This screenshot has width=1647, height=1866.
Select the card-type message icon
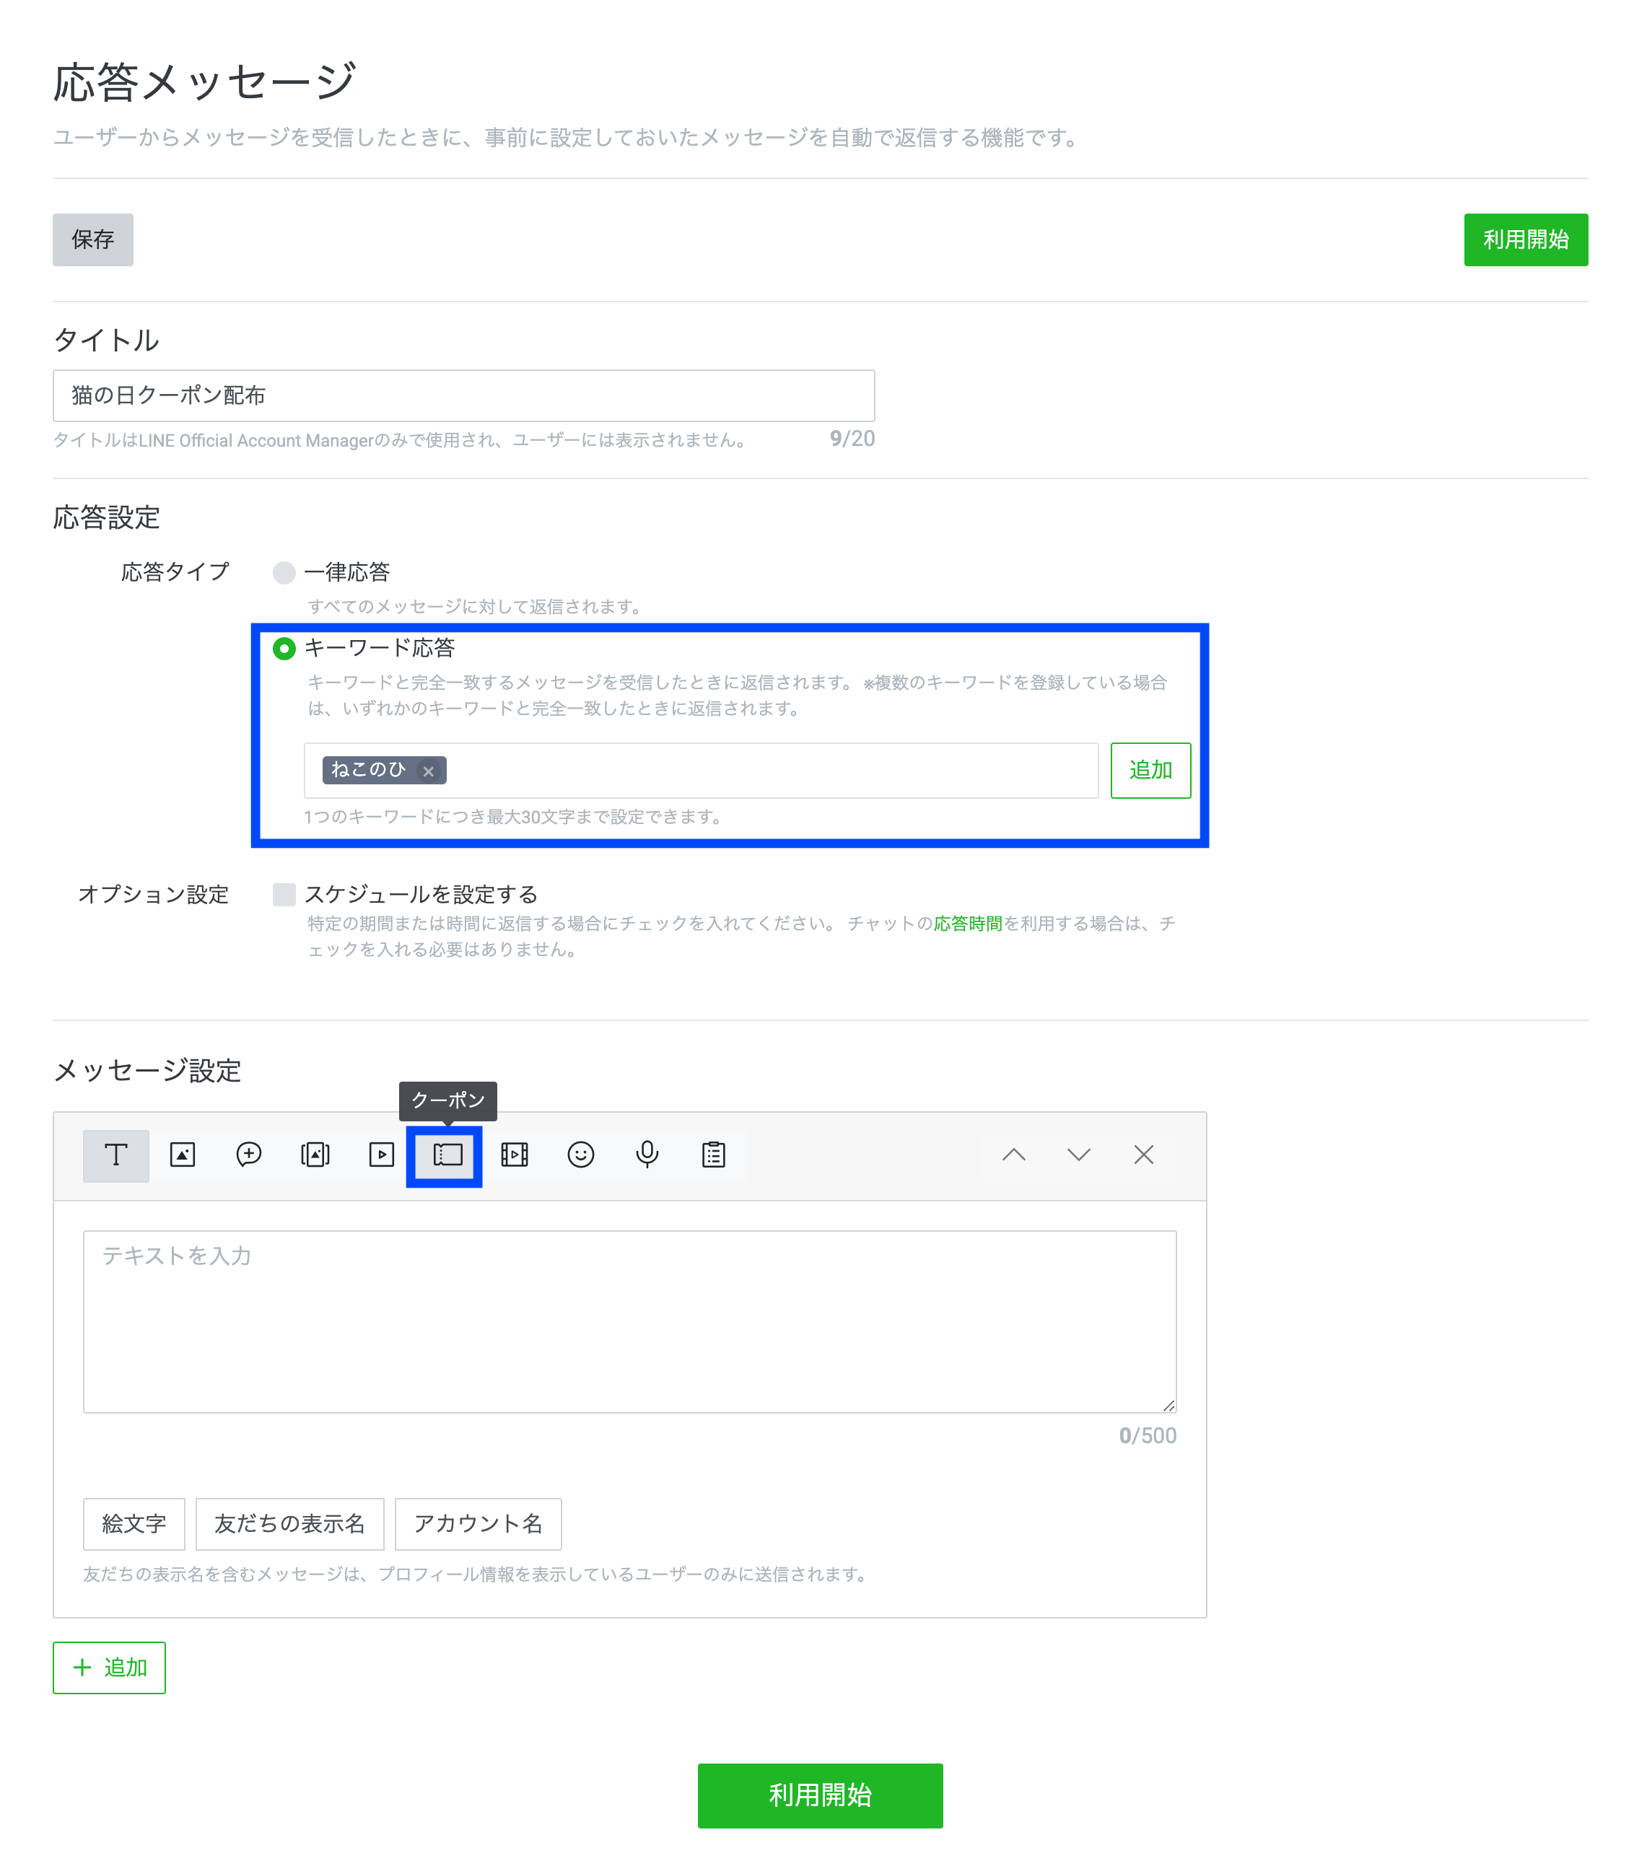coord(315,1155)
